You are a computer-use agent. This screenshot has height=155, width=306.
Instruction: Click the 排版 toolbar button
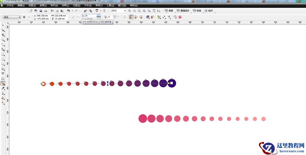169,11
